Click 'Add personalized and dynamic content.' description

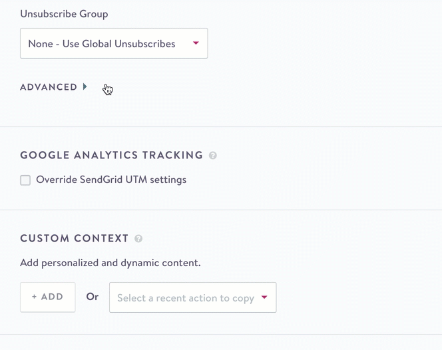[x=110, y=263]
